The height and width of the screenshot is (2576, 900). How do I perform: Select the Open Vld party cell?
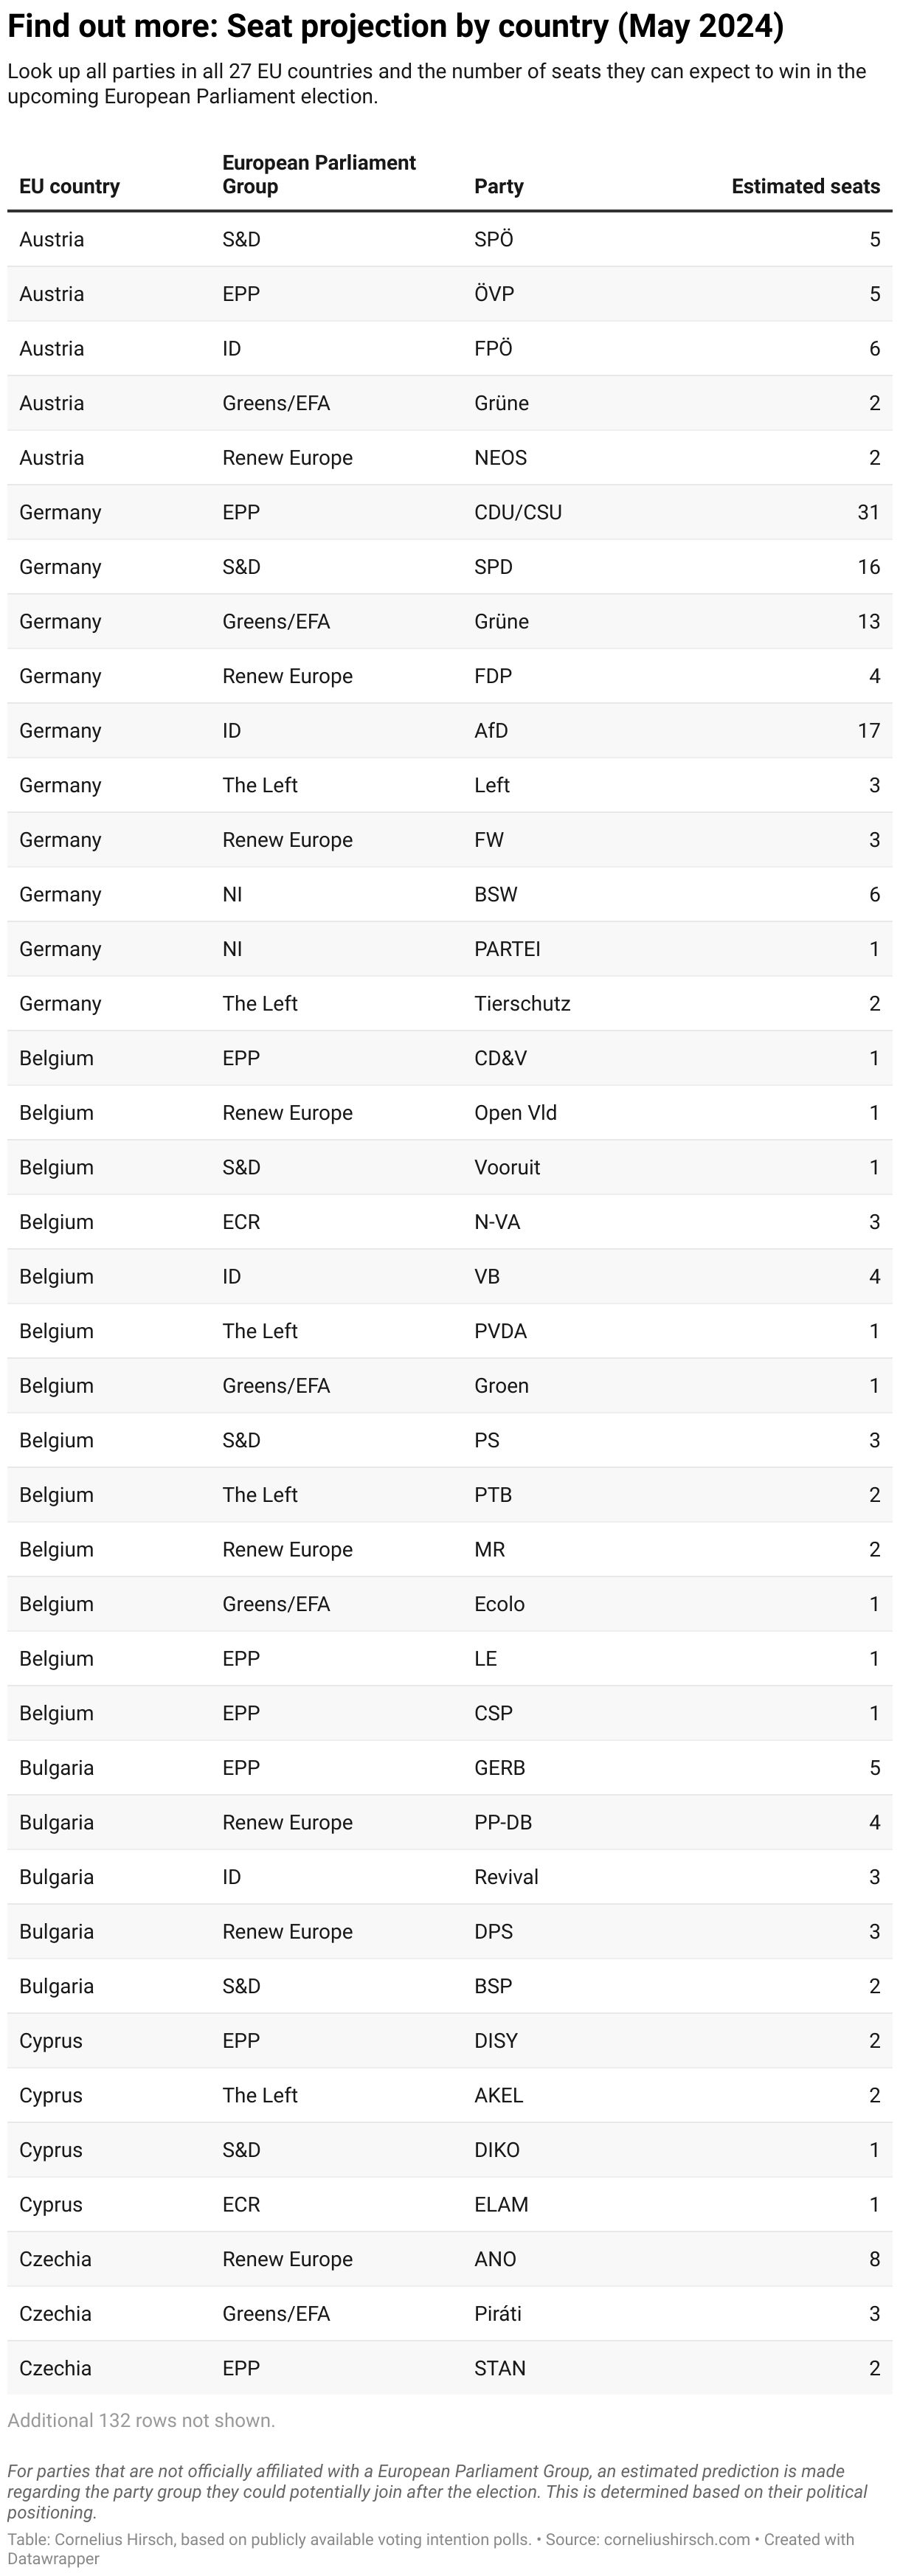pyautogui.click(x=515, y=1112)
